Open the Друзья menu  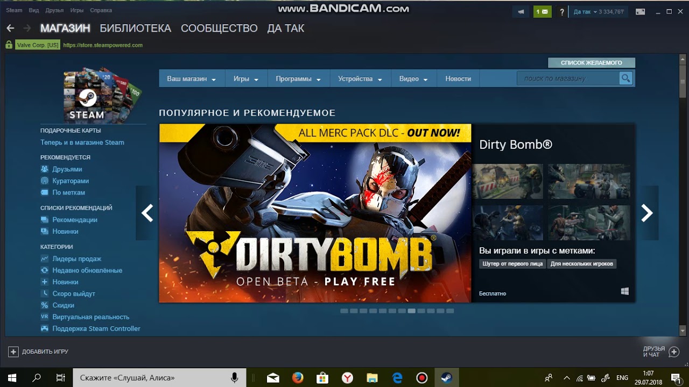click(54, 10)
